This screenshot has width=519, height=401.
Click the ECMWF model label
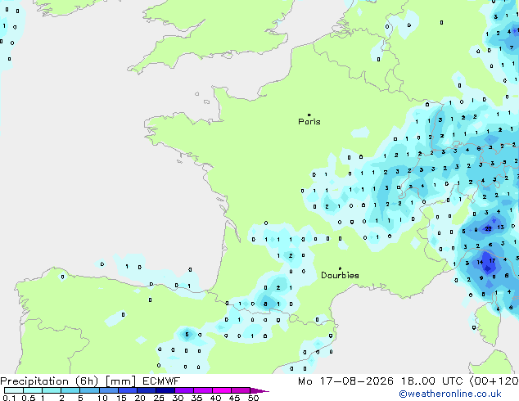[161, 381]
